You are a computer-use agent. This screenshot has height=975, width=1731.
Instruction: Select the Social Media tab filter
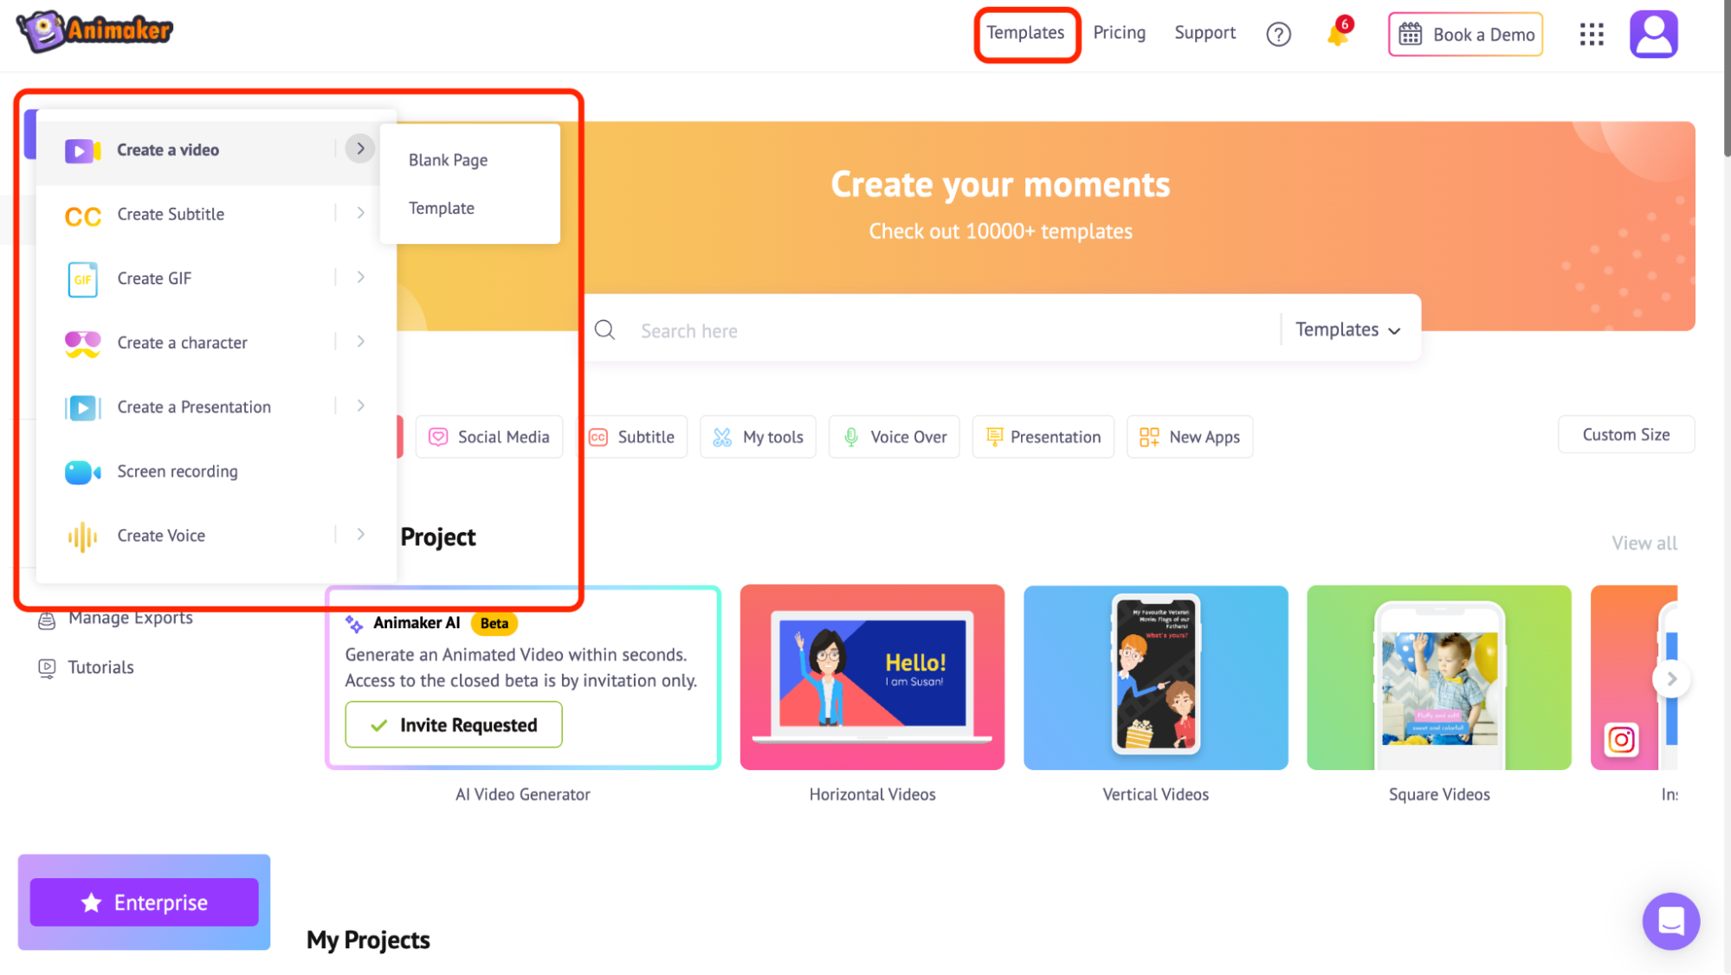[x=490, y=436]
